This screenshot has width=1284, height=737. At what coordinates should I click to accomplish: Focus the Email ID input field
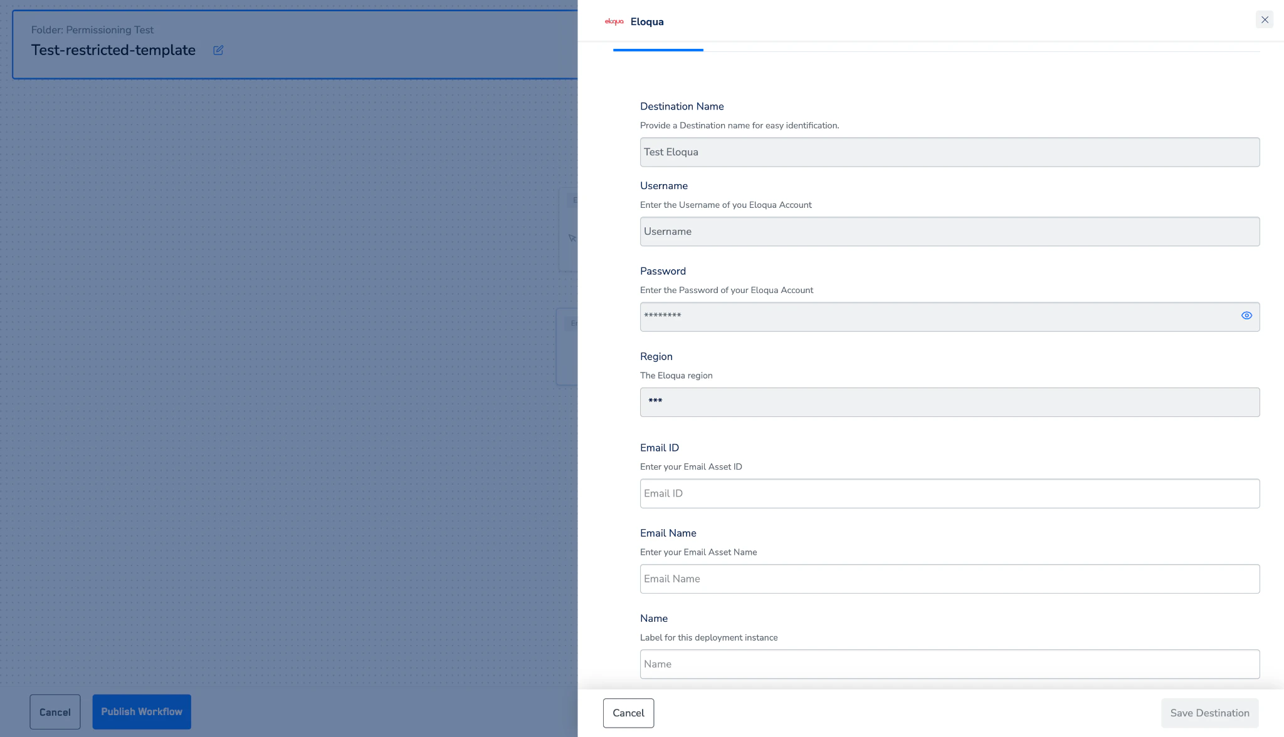[x=949, y=493]
